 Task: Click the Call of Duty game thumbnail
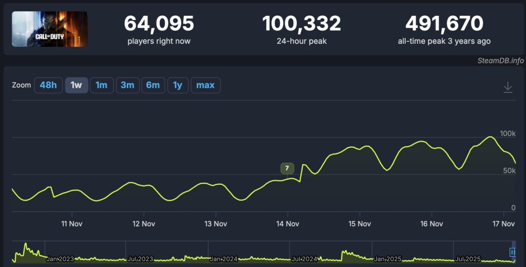[x=50, y=29]
